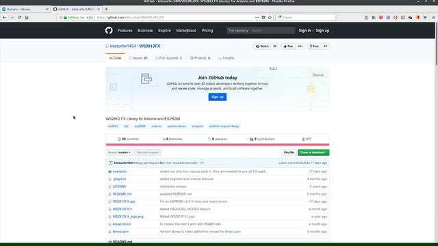Open a new browser tab with the plus
This screenshot has width=438, height=246.
[106, 9]
